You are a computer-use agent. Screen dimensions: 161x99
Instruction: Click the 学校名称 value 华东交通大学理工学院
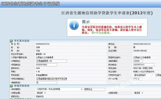tap(143, 68)
